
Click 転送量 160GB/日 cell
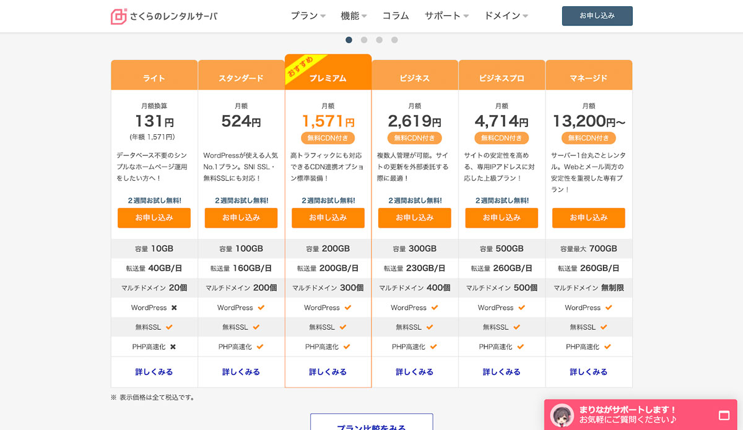[241, 269]
